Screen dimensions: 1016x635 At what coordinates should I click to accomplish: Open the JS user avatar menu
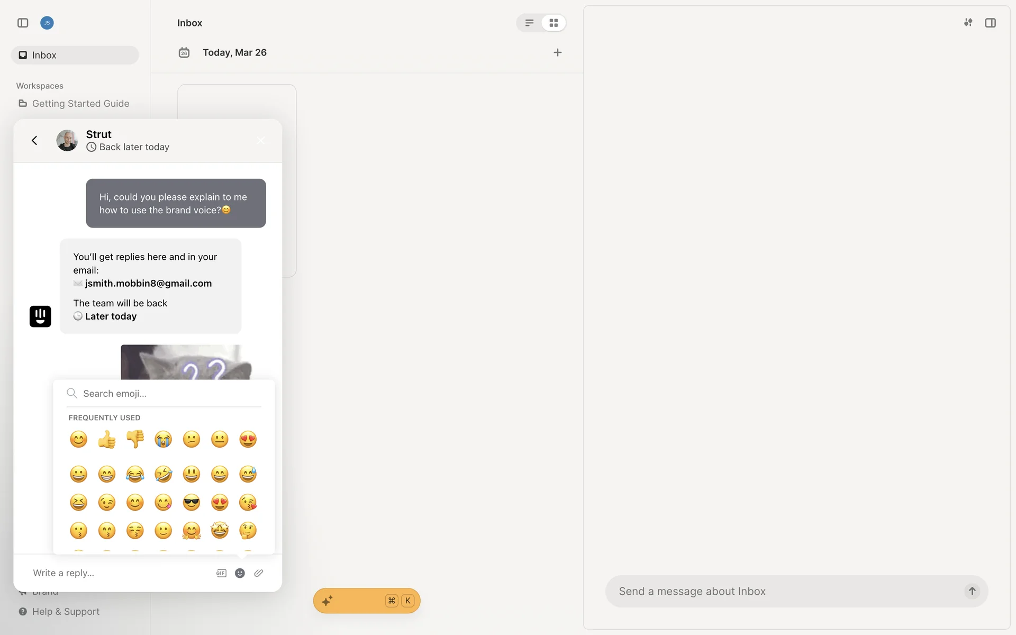[x=47, y=23]
